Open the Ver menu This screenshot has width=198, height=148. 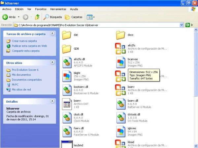tap(29, 9)
